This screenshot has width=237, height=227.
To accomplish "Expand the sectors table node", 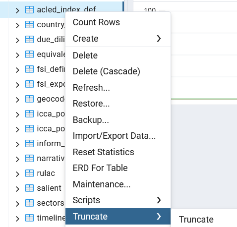I will click(17, 204).
